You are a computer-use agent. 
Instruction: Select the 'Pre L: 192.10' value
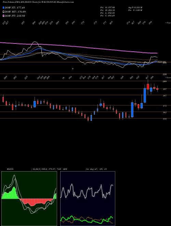click(x=107, y=13)
